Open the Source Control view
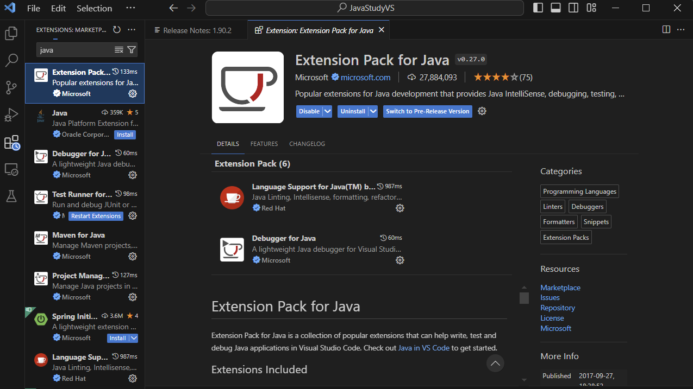Screen dimensions: 693x389 11,87
